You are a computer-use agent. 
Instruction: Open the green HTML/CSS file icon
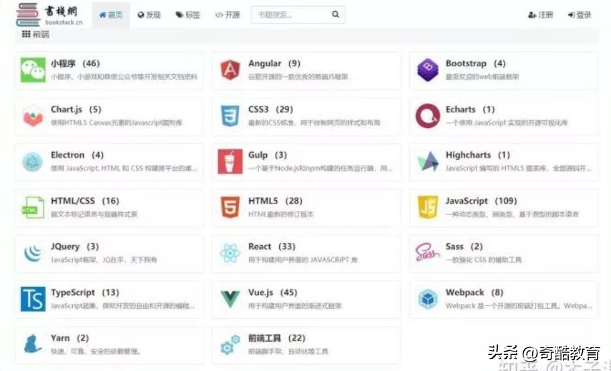[x=33, y=208]
